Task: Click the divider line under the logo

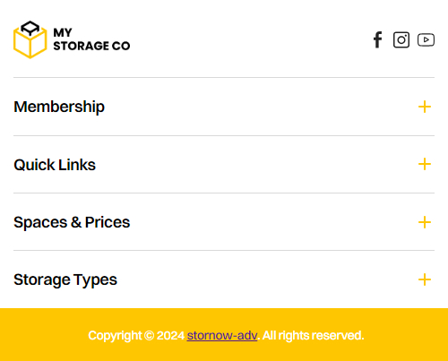Action: (224, 77)
